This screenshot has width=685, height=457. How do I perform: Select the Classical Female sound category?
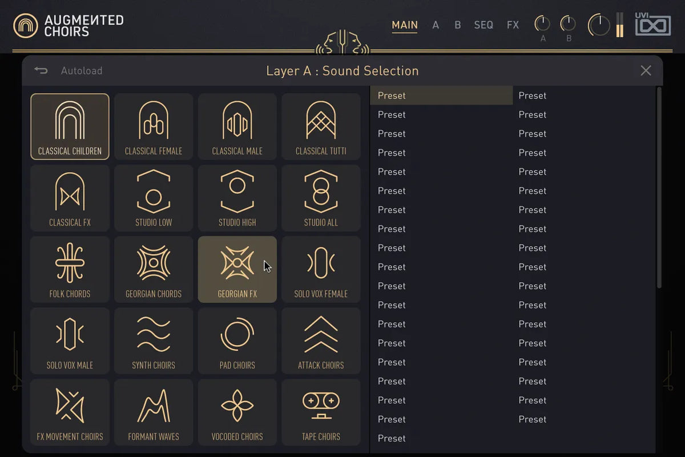[154, 126]
